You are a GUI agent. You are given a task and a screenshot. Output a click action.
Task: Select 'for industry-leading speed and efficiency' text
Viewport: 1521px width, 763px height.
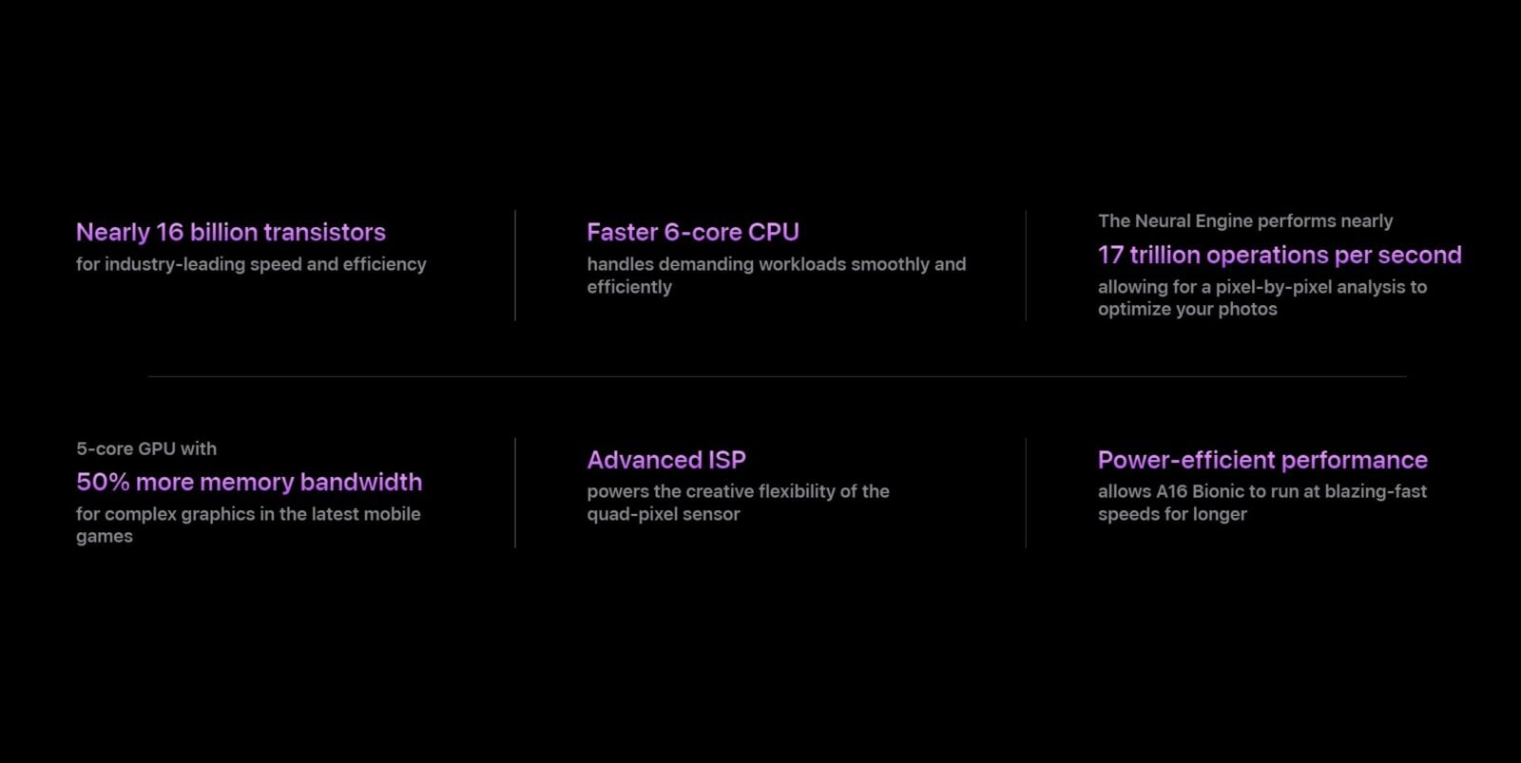click(x=251, y=264)
